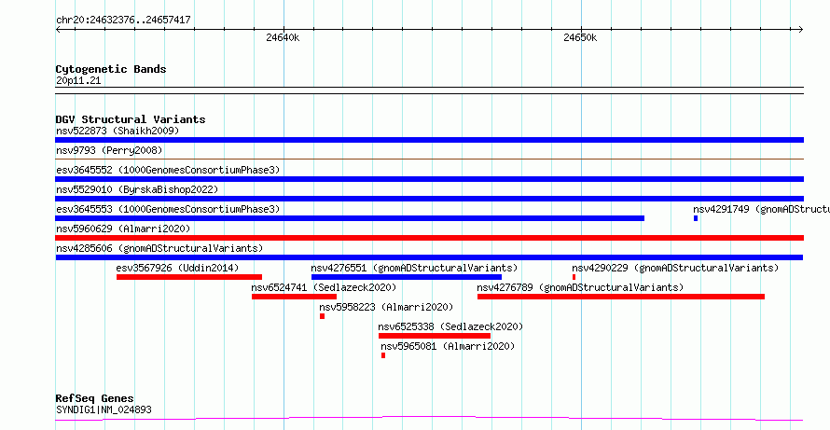Click the DGV Structural Variants track heading
Screen dimensions: 830x430
pos(131,119)
